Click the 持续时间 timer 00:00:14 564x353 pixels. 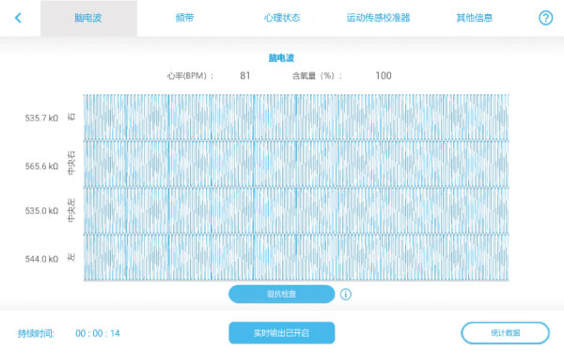coord(98,333)
